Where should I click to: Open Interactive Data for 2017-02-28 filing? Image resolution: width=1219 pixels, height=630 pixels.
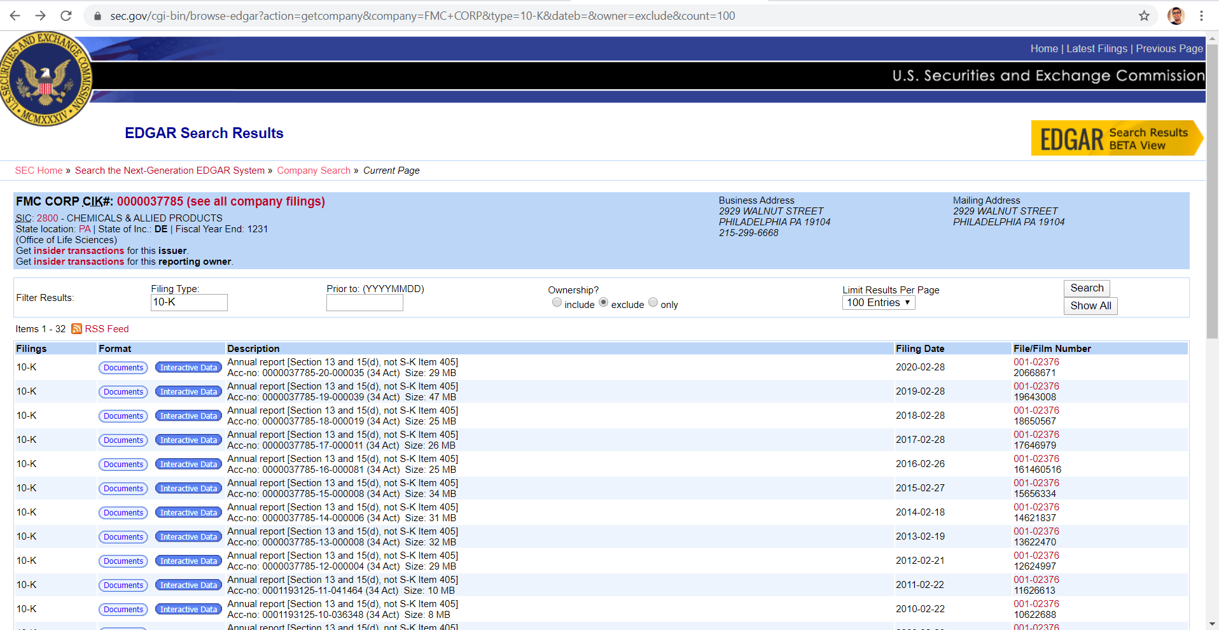(x=188, y=440)
